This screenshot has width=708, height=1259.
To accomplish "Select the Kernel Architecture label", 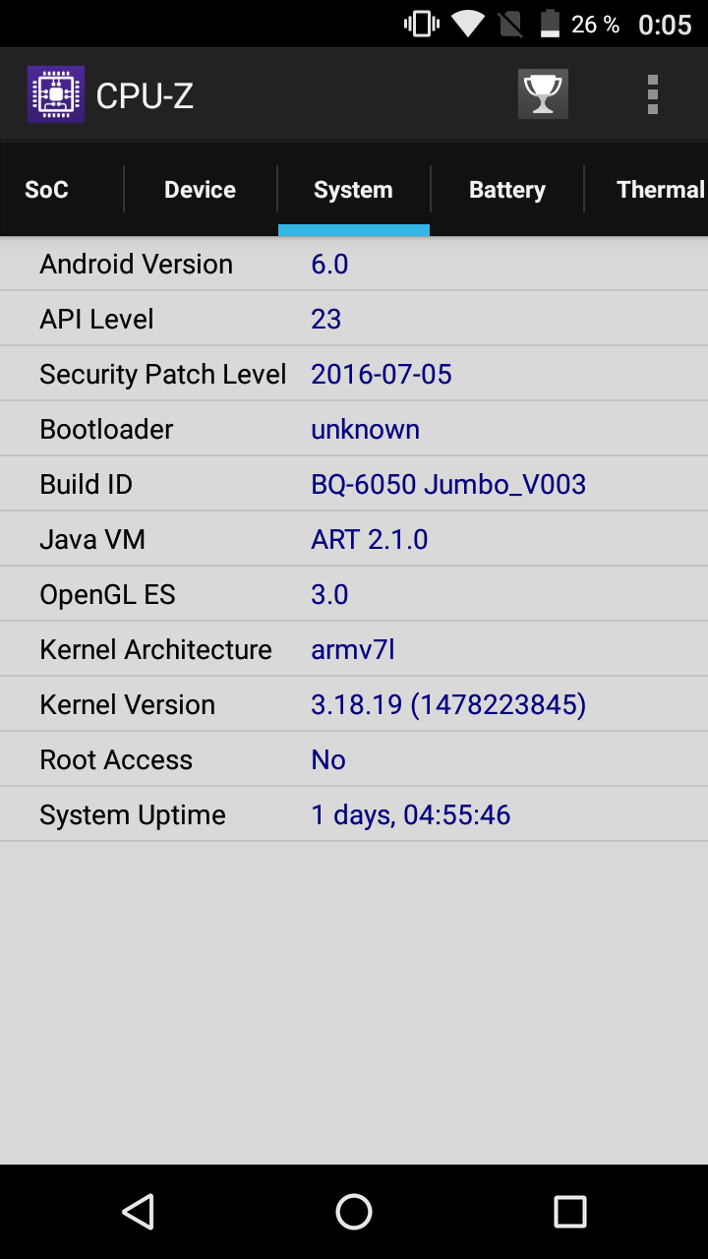I will (155, 649).
